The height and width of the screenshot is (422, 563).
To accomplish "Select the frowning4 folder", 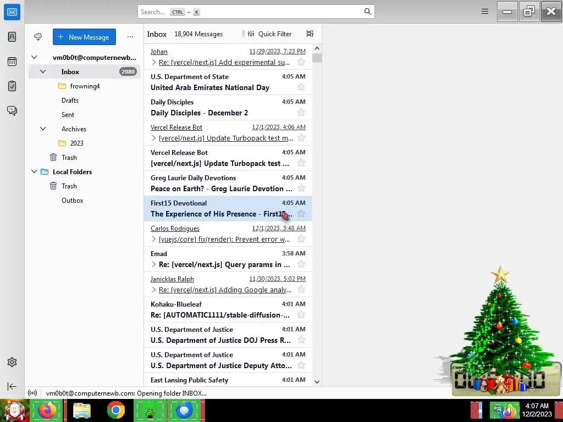I will (x=84, y=86).
